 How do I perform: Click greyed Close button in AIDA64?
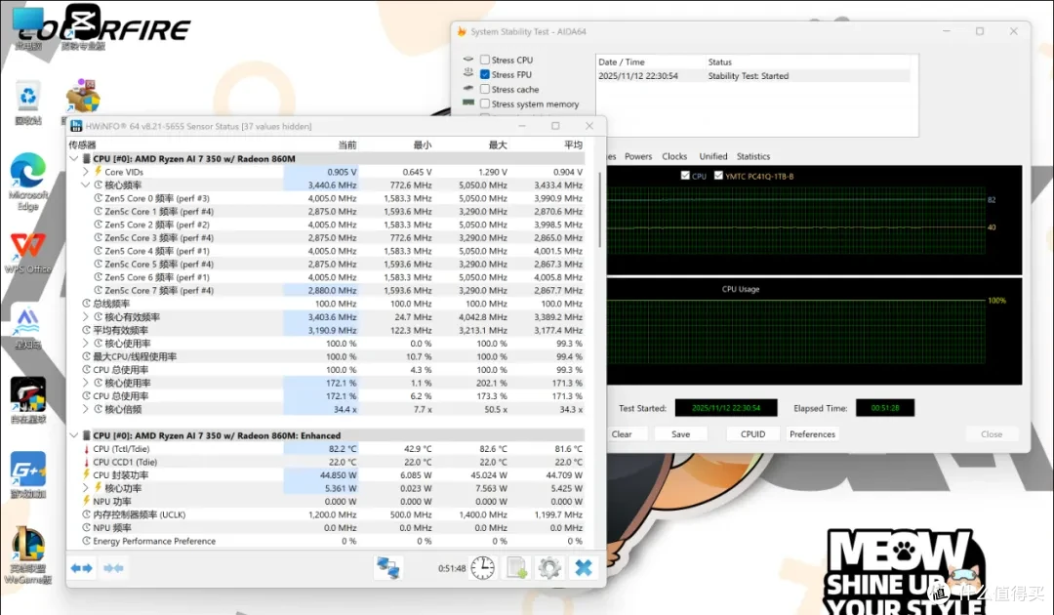tap(992, 434)
